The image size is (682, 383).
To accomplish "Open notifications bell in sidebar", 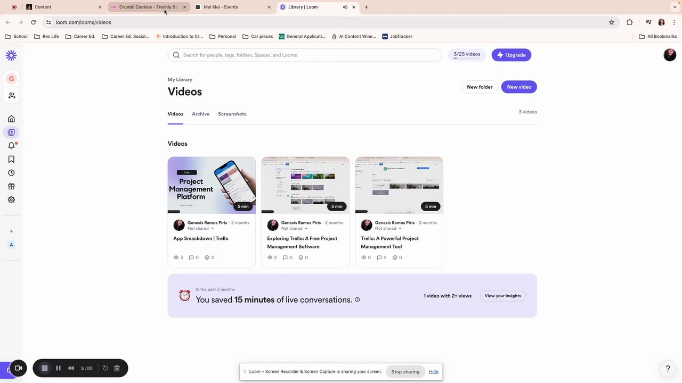I will pos(11,146).
